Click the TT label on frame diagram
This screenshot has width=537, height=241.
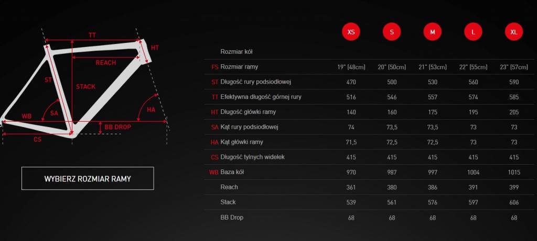click(92, 35)
